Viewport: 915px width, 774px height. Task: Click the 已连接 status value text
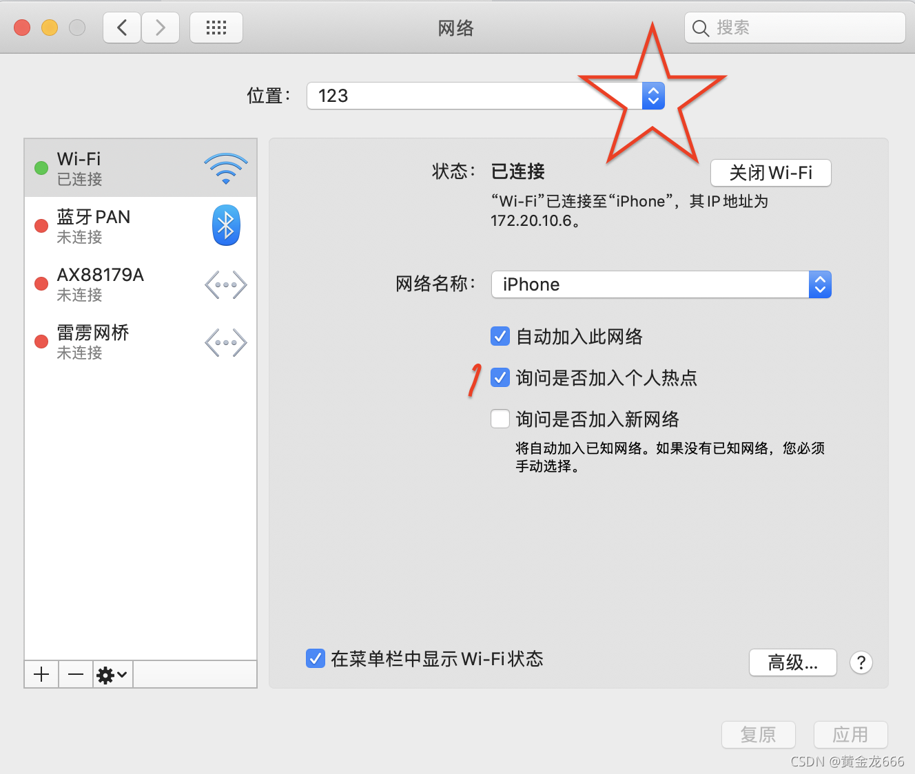[x=518, y=171]
